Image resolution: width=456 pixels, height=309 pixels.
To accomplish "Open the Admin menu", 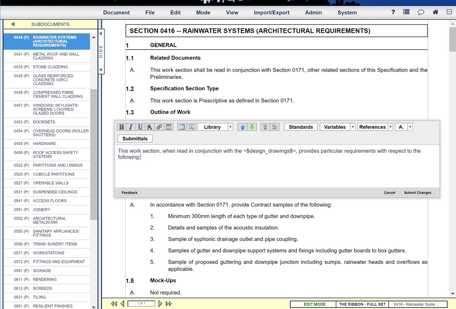I will [x=313, y=13].
